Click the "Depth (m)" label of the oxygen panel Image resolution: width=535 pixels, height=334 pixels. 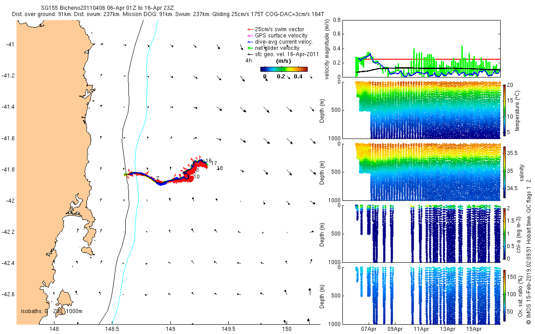pos(322,297)
